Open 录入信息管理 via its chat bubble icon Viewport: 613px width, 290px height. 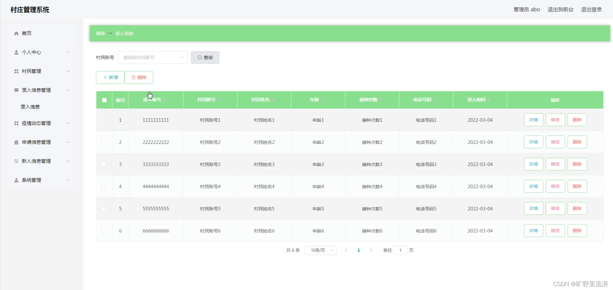16,90
